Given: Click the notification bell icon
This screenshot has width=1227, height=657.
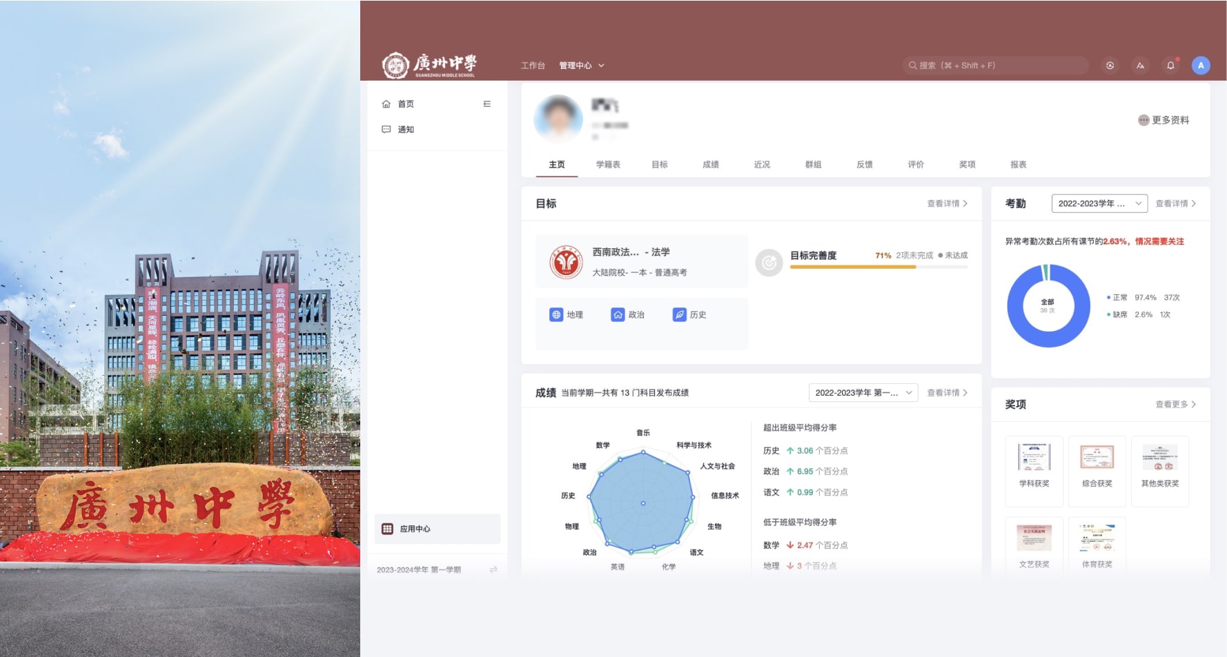Looking at the screenshot, I should coord(1170,65).
